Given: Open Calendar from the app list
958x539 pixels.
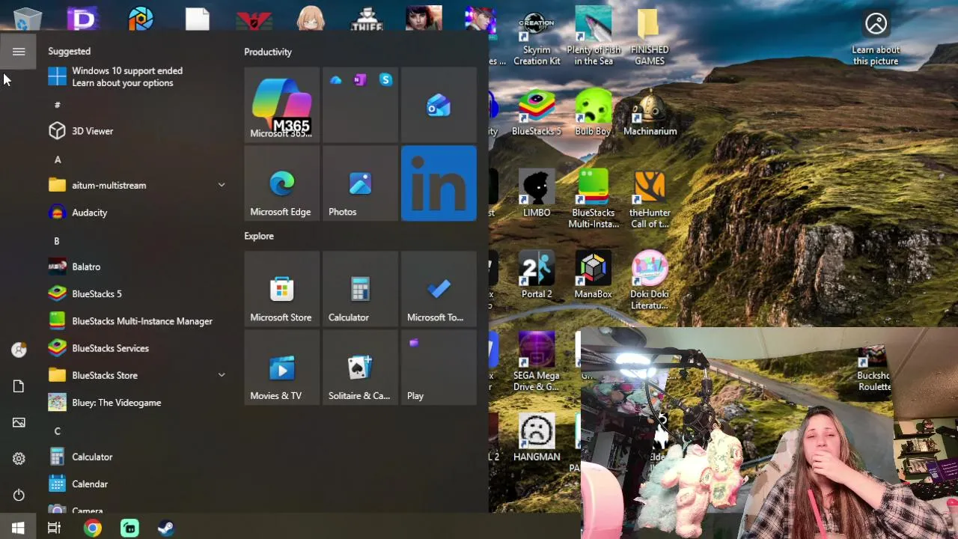Looking at the screenshot, I should [137, 484].
